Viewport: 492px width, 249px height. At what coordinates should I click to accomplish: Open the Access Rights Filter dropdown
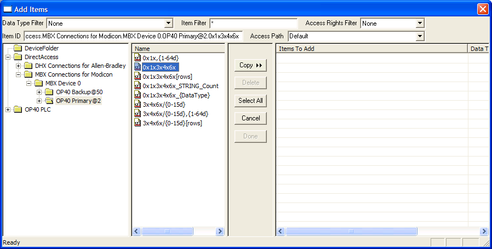[x=420, y=24]
